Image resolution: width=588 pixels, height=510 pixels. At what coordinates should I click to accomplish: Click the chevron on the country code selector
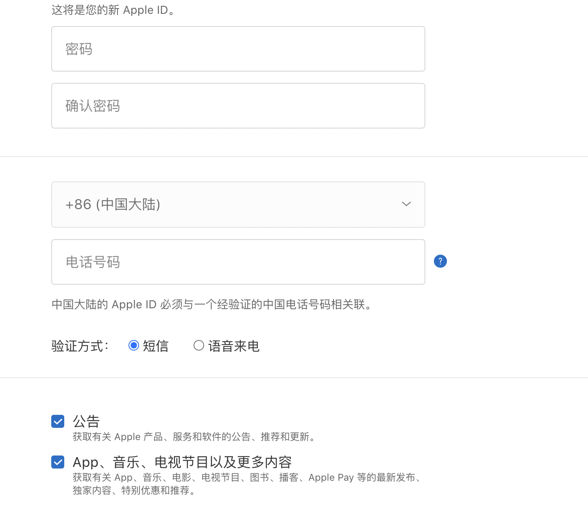click(406, 204)
